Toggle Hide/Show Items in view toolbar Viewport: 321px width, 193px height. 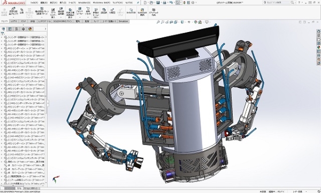189,22
